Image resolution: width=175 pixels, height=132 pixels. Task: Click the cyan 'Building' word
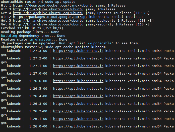tap(9, 36)
